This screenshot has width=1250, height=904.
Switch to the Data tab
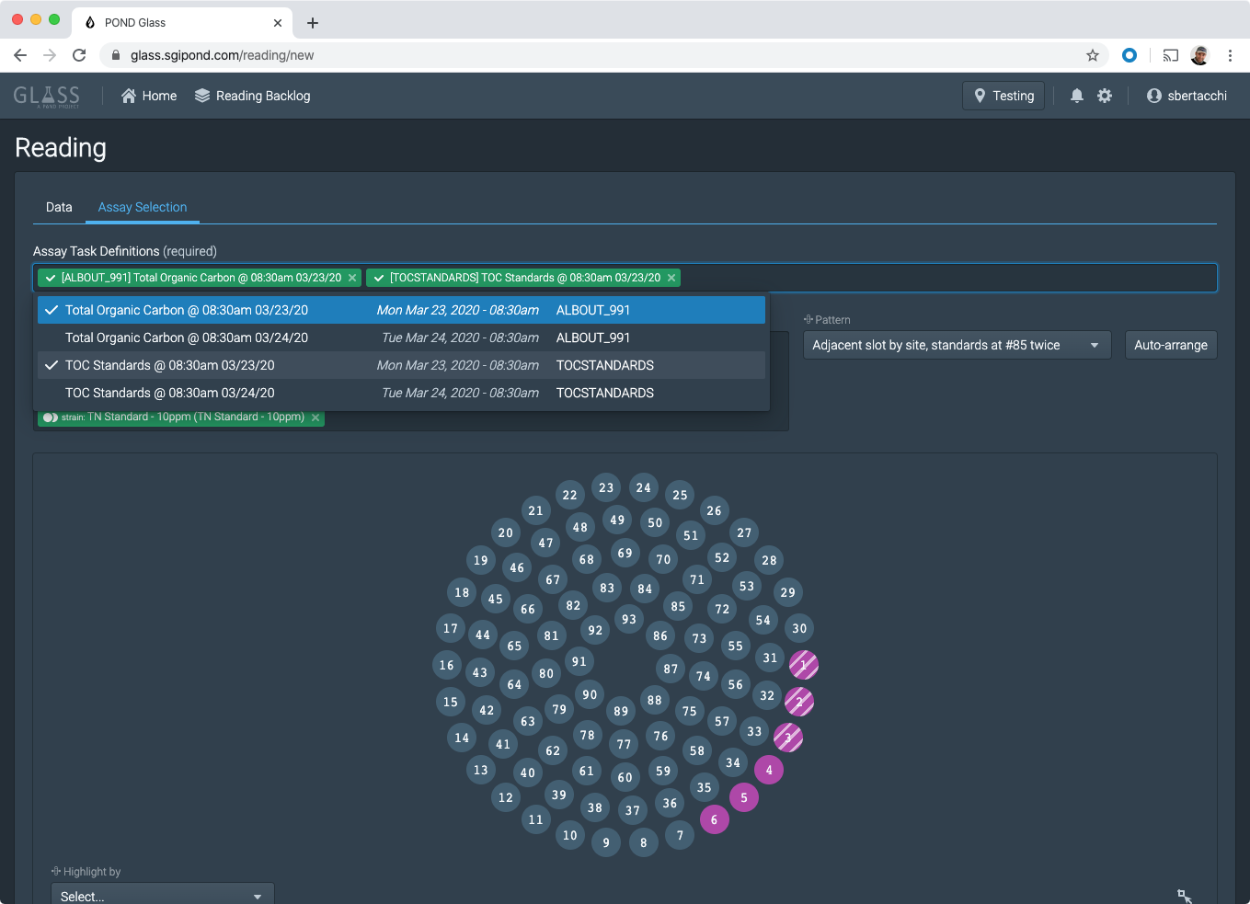59,207
